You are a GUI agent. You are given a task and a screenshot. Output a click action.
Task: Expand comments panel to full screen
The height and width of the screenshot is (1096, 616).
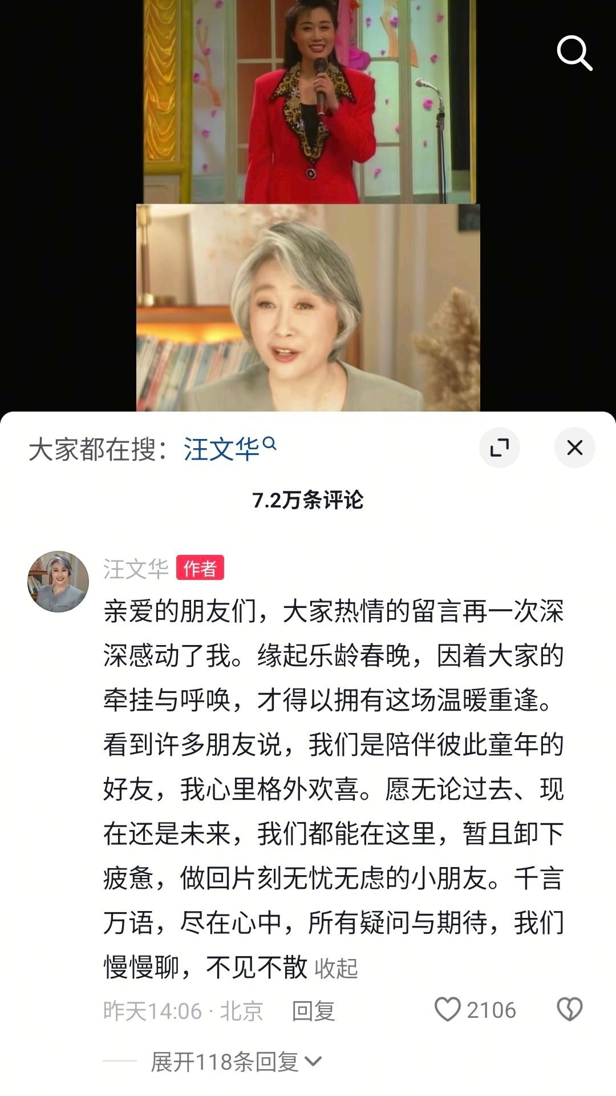(x=500, y=448)
